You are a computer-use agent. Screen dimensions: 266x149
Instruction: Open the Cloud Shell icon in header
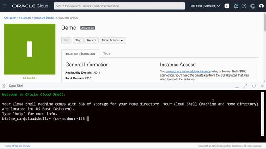pyautogui.click(x=227, y=6)
